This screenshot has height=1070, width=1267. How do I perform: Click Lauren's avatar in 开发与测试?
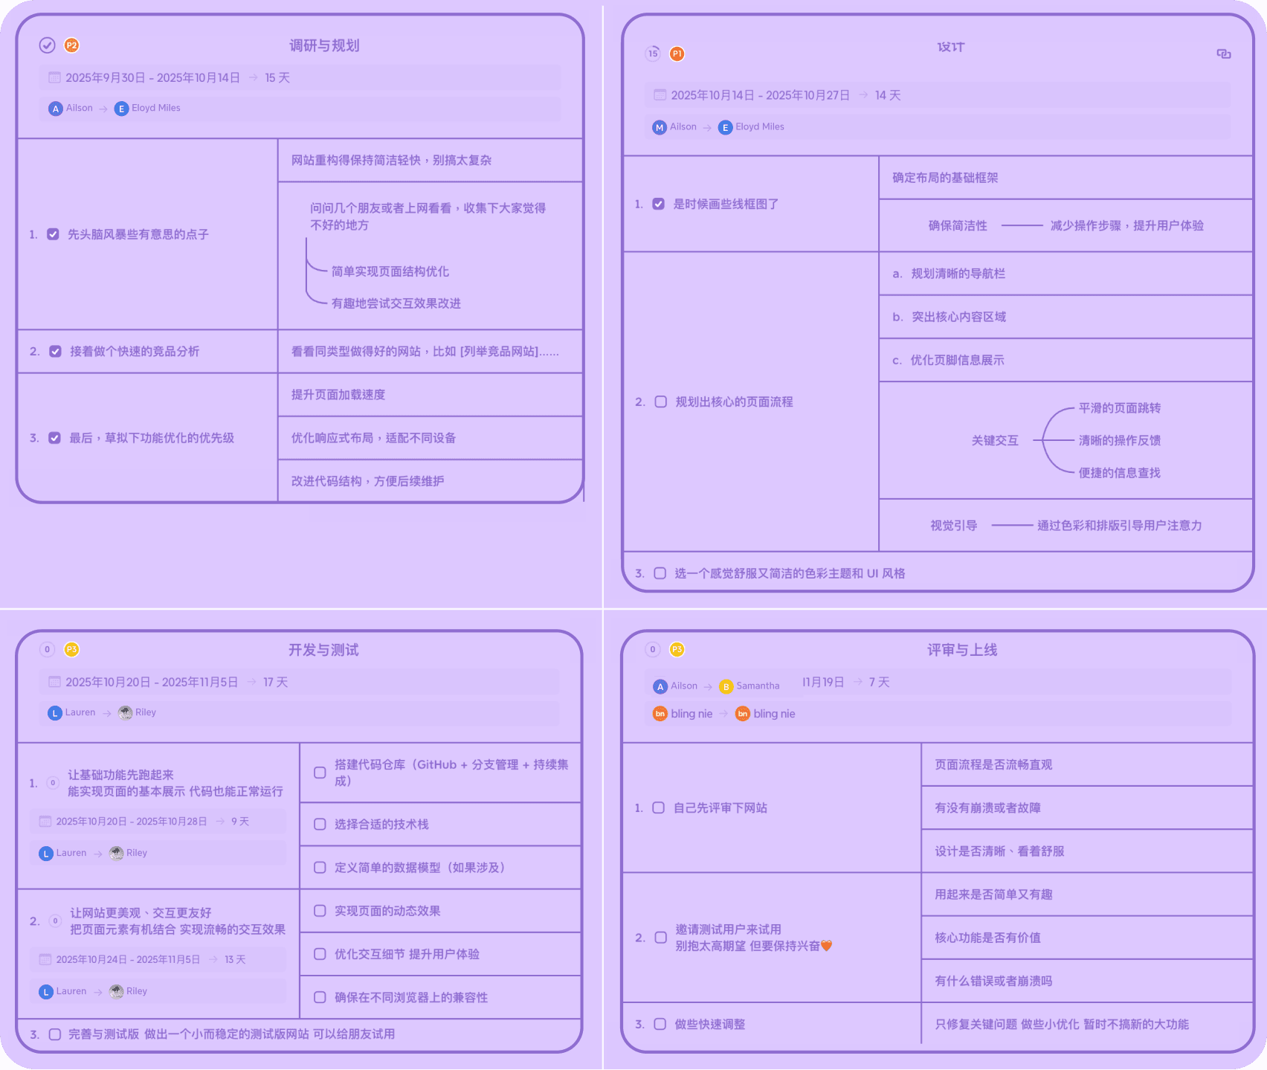(55, 712)
